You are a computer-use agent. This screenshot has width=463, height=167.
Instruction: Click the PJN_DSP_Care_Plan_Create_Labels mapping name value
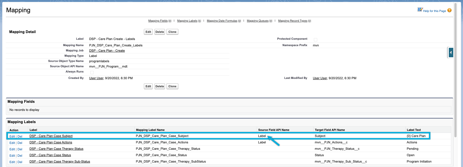116,45
